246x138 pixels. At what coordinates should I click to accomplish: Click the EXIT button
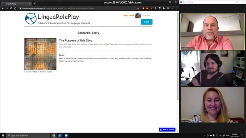[x=146, y=22]
